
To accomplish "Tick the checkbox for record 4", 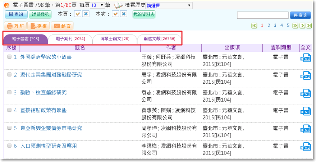I will pos(10,110).
